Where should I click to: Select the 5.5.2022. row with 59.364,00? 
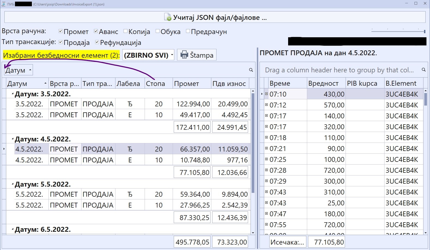128,194
